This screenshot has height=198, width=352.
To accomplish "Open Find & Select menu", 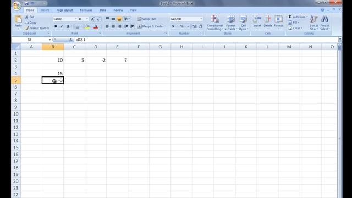I will click(324, 23).
